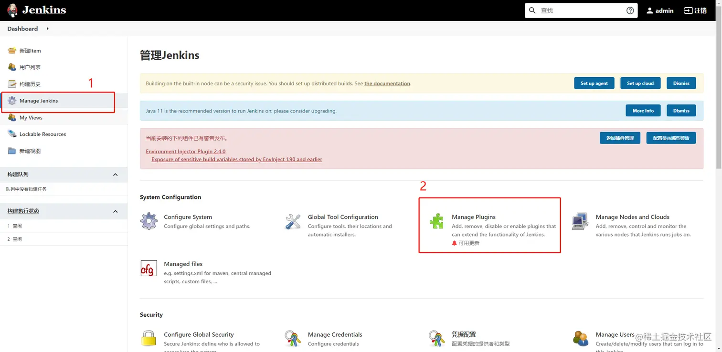Click the 用户列表 people icon
The width and height of the screenshot is (722, 352).
(x=12, y=67)
